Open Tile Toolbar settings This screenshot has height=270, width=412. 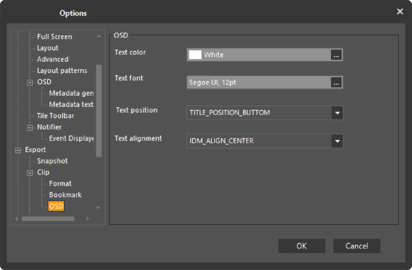click(x=55, y=116)
